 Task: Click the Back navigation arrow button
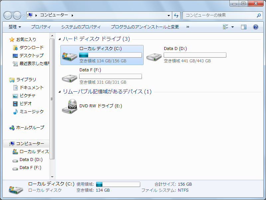click(x=8, y=15)
